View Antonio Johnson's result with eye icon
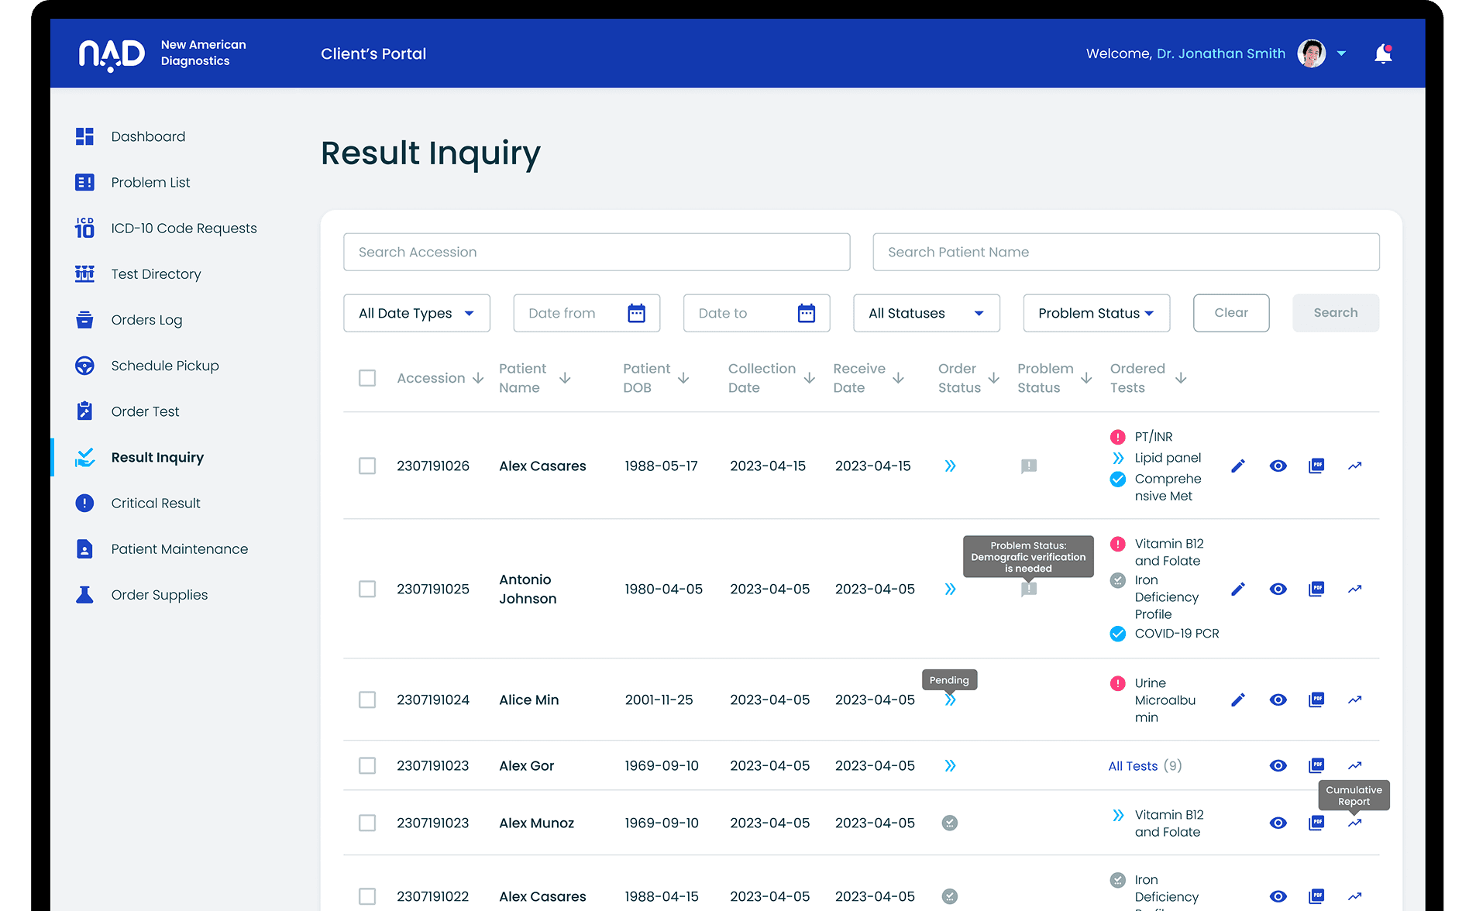Viewport: 1469px width, 911px height. click(1278, 589)
